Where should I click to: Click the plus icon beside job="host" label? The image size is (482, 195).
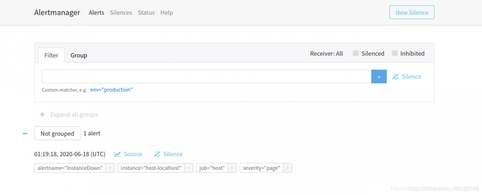232,168
